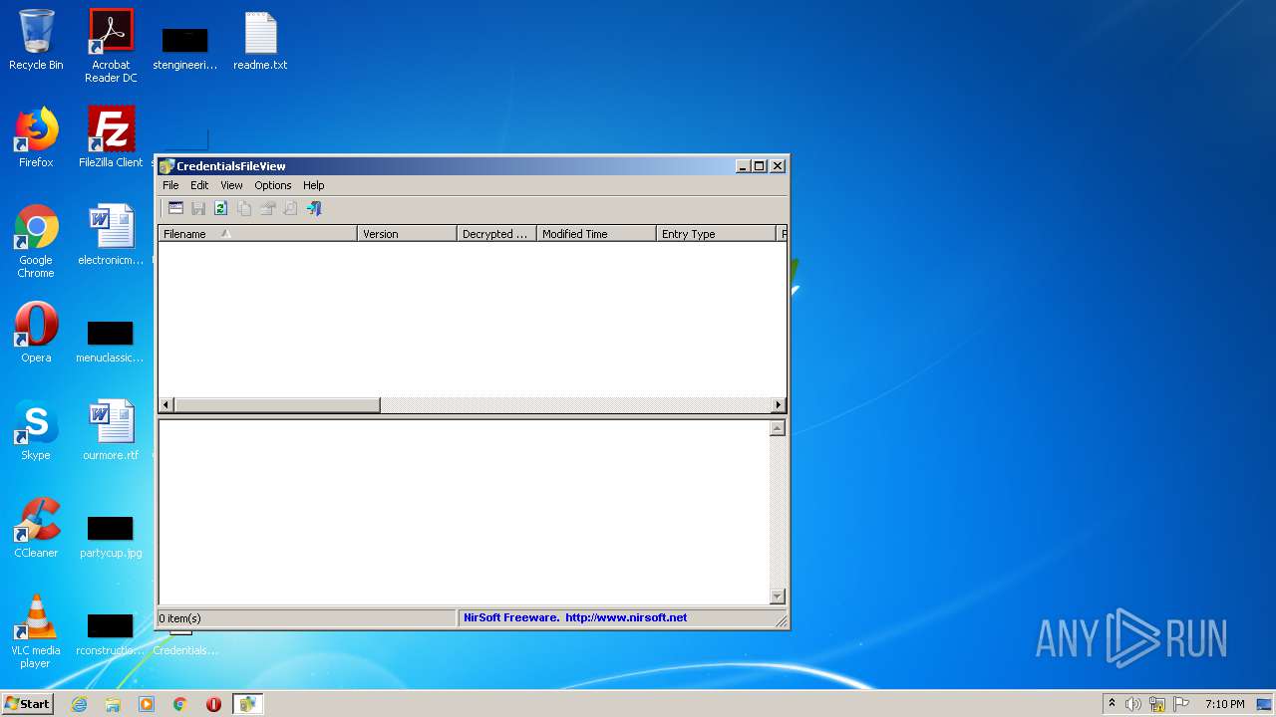The width and height of the screenshot is (1276, 717).
Task: Click the horizontal scrollbar left arrow
Action: pyautogui.click(x=166, y=405)
